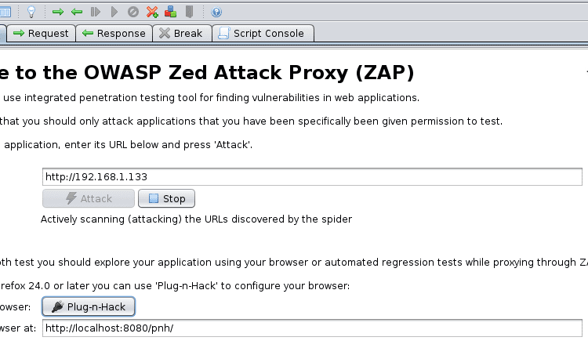Switch to the Request tab
Screen dimensions: 588x348
[x=42, y=34]
